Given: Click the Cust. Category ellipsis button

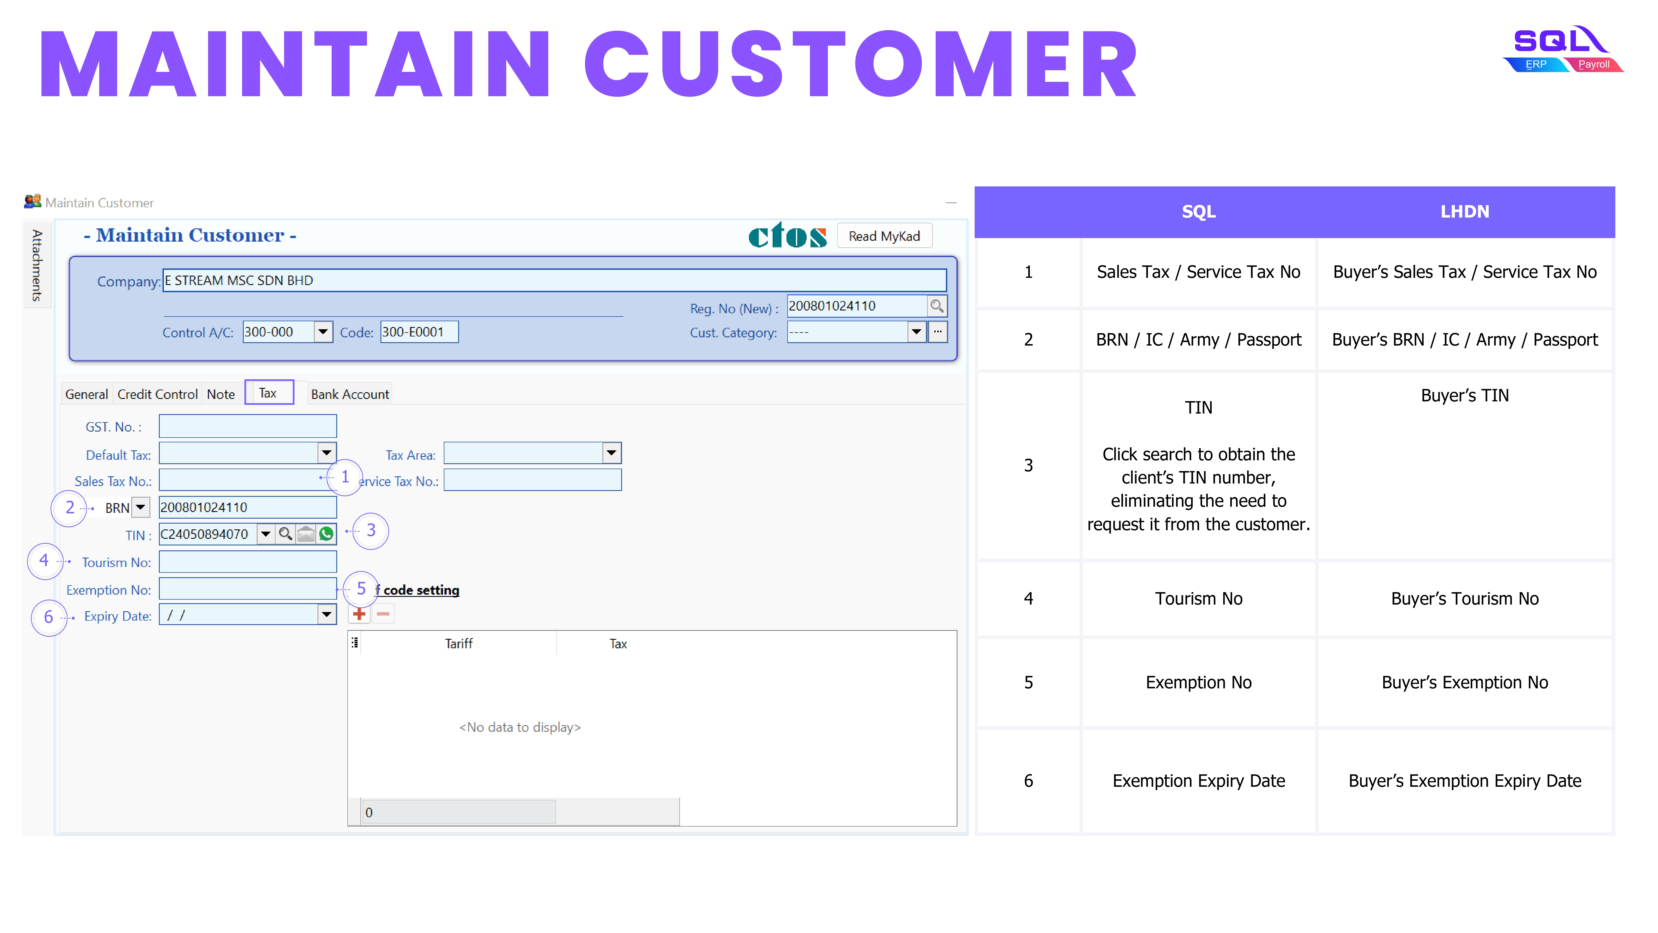Looking at the screenshot, I should [x=938, y=332].
